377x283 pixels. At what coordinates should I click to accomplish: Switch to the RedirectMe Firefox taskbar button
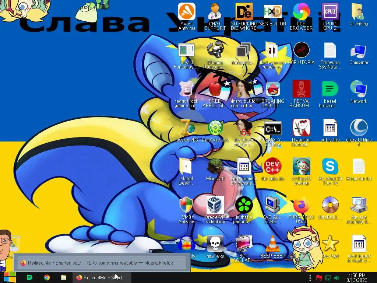pyautogui.click(x=102, y=277)
